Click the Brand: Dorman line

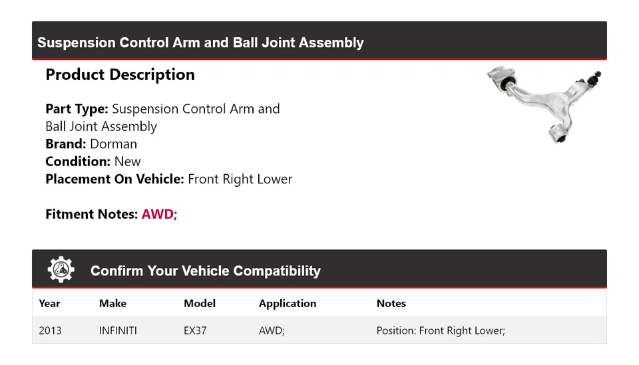point(91,144)
